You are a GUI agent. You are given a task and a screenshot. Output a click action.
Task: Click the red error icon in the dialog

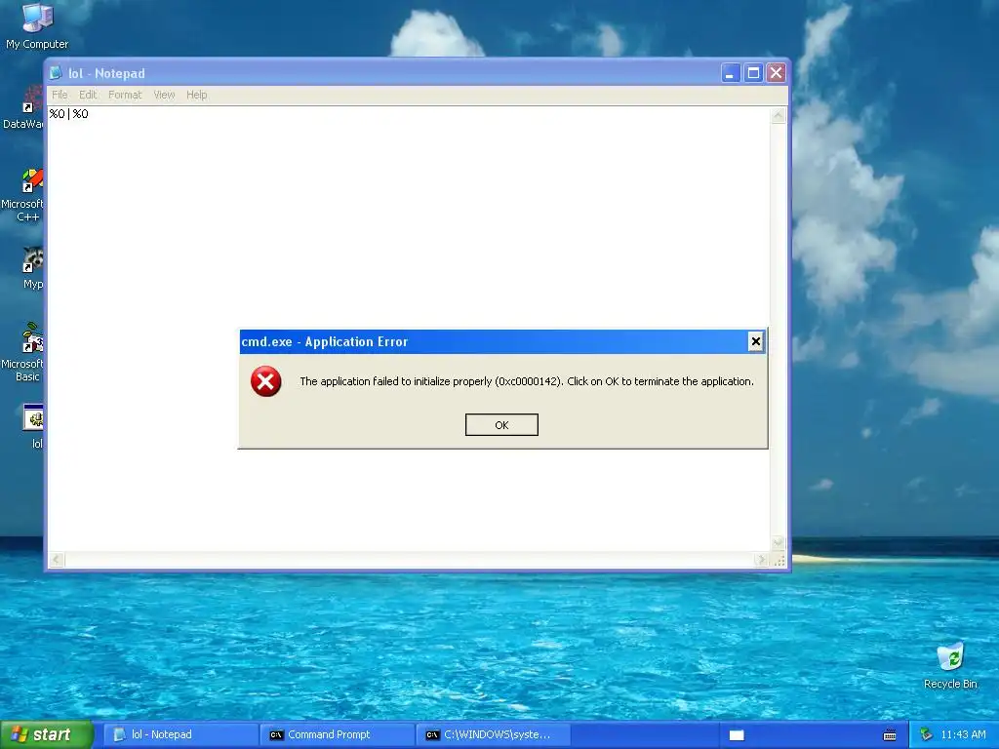tap(265, 381)
